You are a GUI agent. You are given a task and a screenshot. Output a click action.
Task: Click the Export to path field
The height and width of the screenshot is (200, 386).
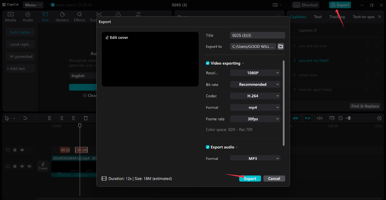pyautogui.click(x=253, y=46)
